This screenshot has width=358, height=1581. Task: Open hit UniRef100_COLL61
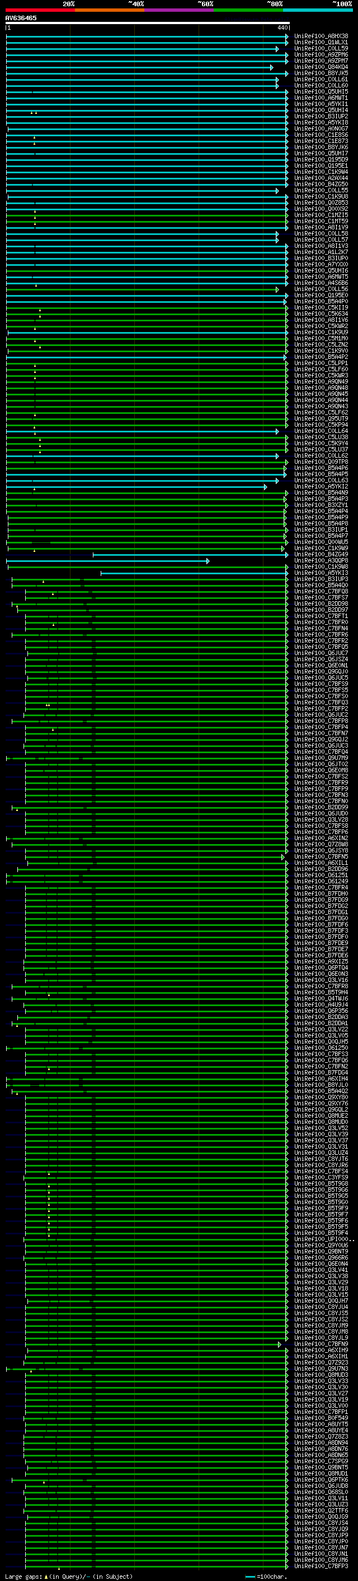coord(321,79)
